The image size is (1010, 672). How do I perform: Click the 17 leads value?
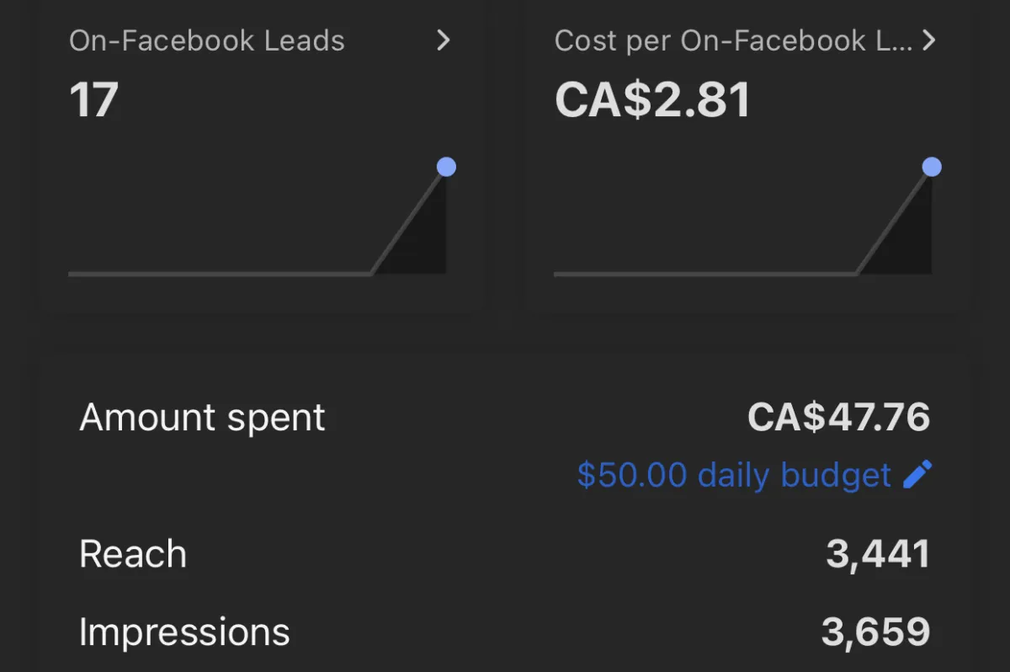(94, 100)
